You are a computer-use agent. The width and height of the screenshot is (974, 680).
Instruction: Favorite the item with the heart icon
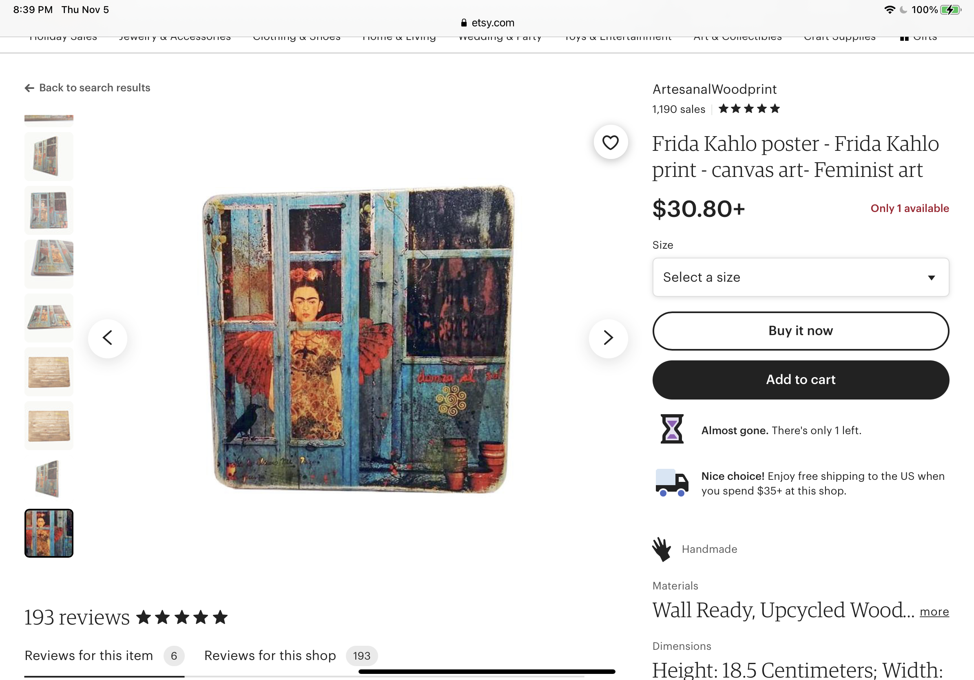(x=611, y=142)
